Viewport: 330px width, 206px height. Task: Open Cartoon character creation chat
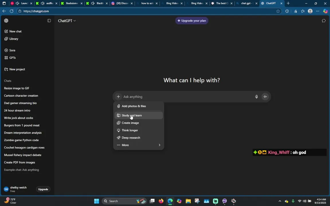[21, 96]
